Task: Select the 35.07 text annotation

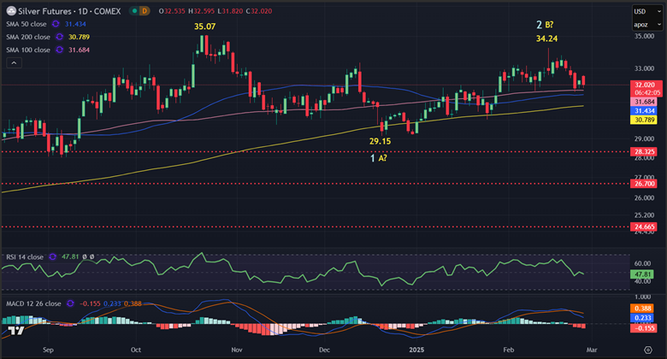Action: pyautogui.click(x=205, y=26)
